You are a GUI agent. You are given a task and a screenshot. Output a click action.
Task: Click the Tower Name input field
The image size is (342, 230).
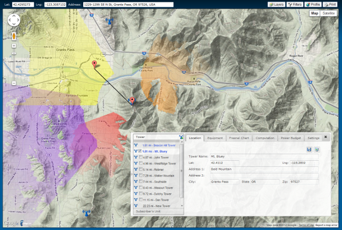point(264,156)
